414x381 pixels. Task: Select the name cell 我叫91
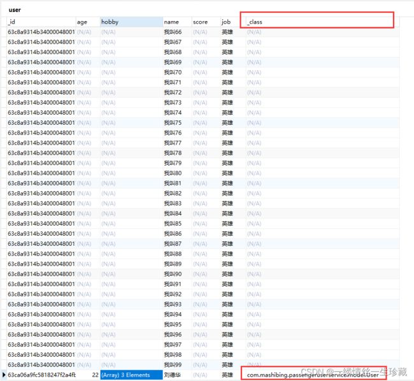[x=177, y=284]
